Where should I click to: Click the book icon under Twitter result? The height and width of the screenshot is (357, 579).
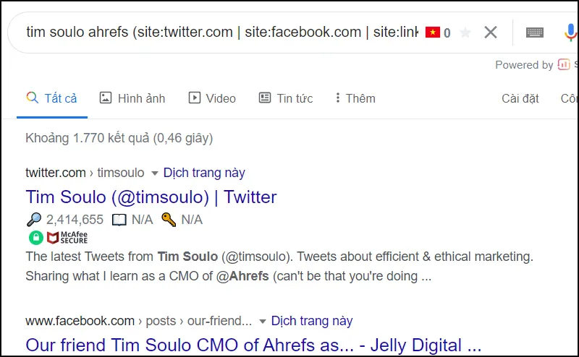[119, 220]
